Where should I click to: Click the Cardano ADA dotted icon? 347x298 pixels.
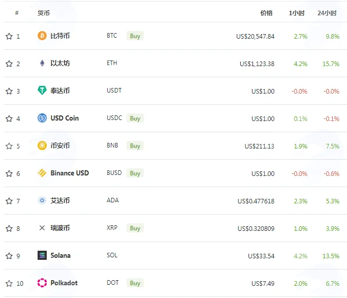click(x=42, y=200)
